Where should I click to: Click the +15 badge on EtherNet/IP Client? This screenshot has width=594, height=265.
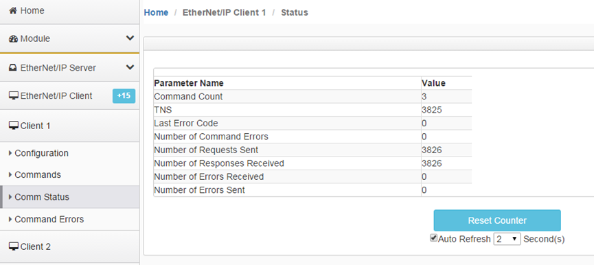coord(124,96)
